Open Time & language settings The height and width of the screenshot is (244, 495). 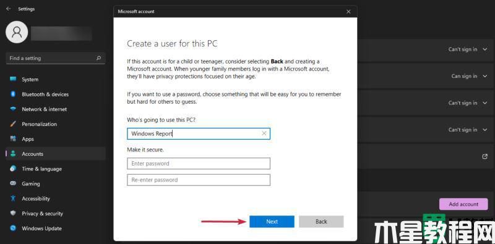pyautogui.click(x=56, y=169)
